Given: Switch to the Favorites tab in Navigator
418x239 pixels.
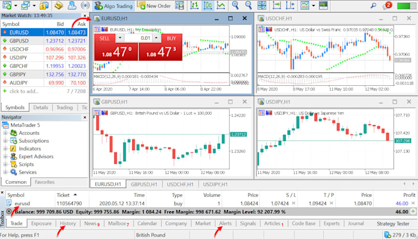Looking at the screenshot, I should 44,182.
